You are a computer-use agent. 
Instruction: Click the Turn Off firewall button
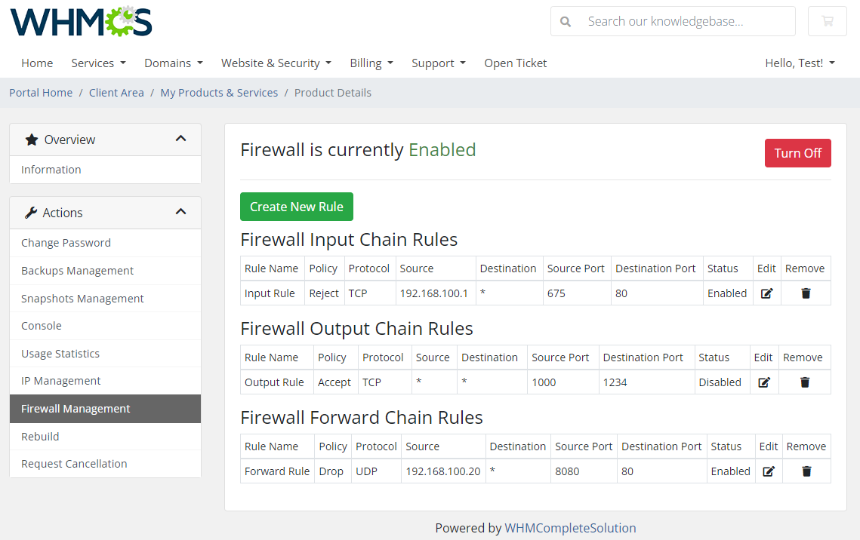pyautogui.click(x=798, y=152)
